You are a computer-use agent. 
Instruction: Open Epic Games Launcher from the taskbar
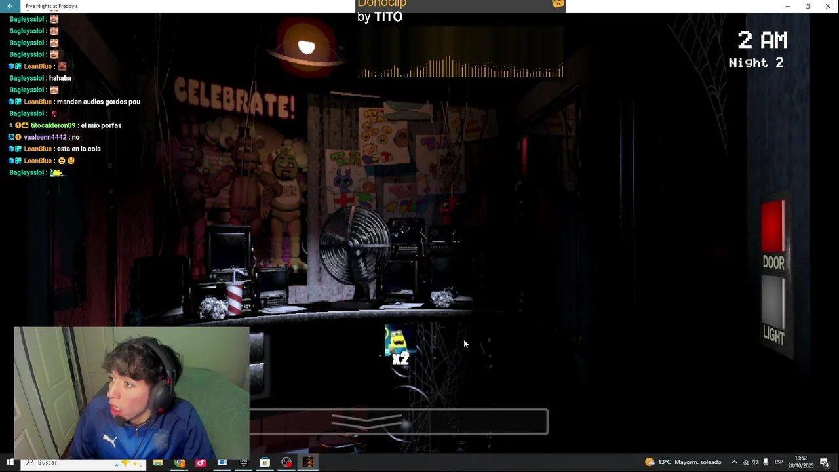[243, 462]
